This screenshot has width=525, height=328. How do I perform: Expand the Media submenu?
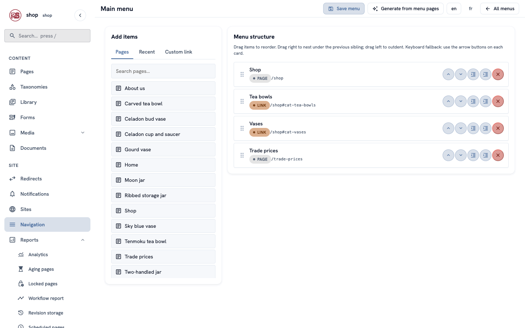click(x=83, y=133)
